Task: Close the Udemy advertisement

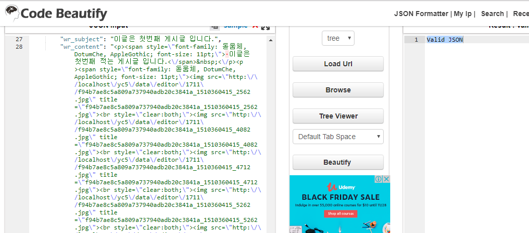Action: pos(386,179)
